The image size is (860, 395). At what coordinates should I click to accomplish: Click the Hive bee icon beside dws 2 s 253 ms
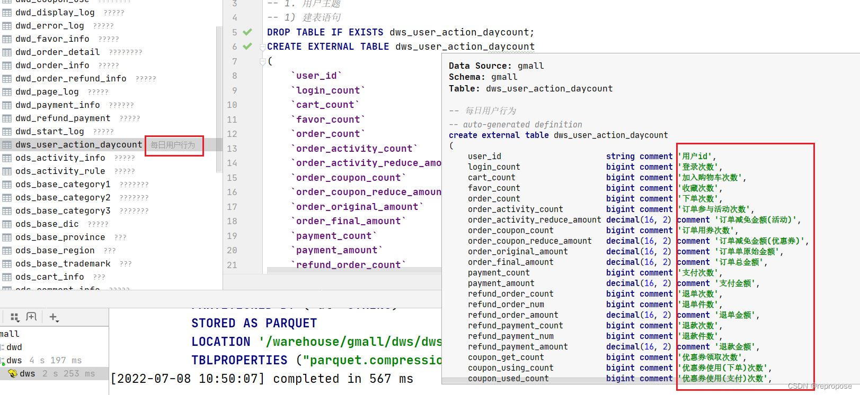point(13,373)
